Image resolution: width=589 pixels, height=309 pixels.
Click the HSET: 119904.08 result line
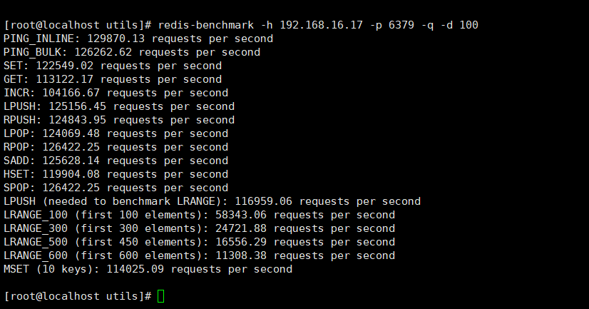pos(116,174)
